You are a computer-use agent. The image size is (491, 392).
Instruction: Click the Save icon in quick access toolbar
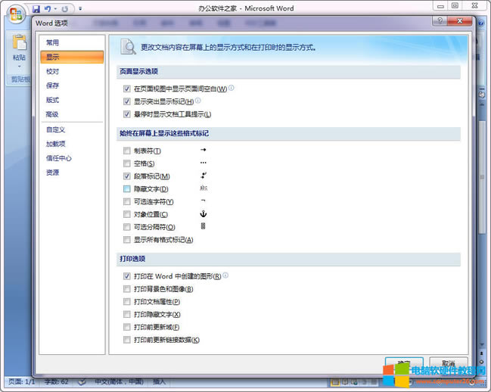(36, 9)
